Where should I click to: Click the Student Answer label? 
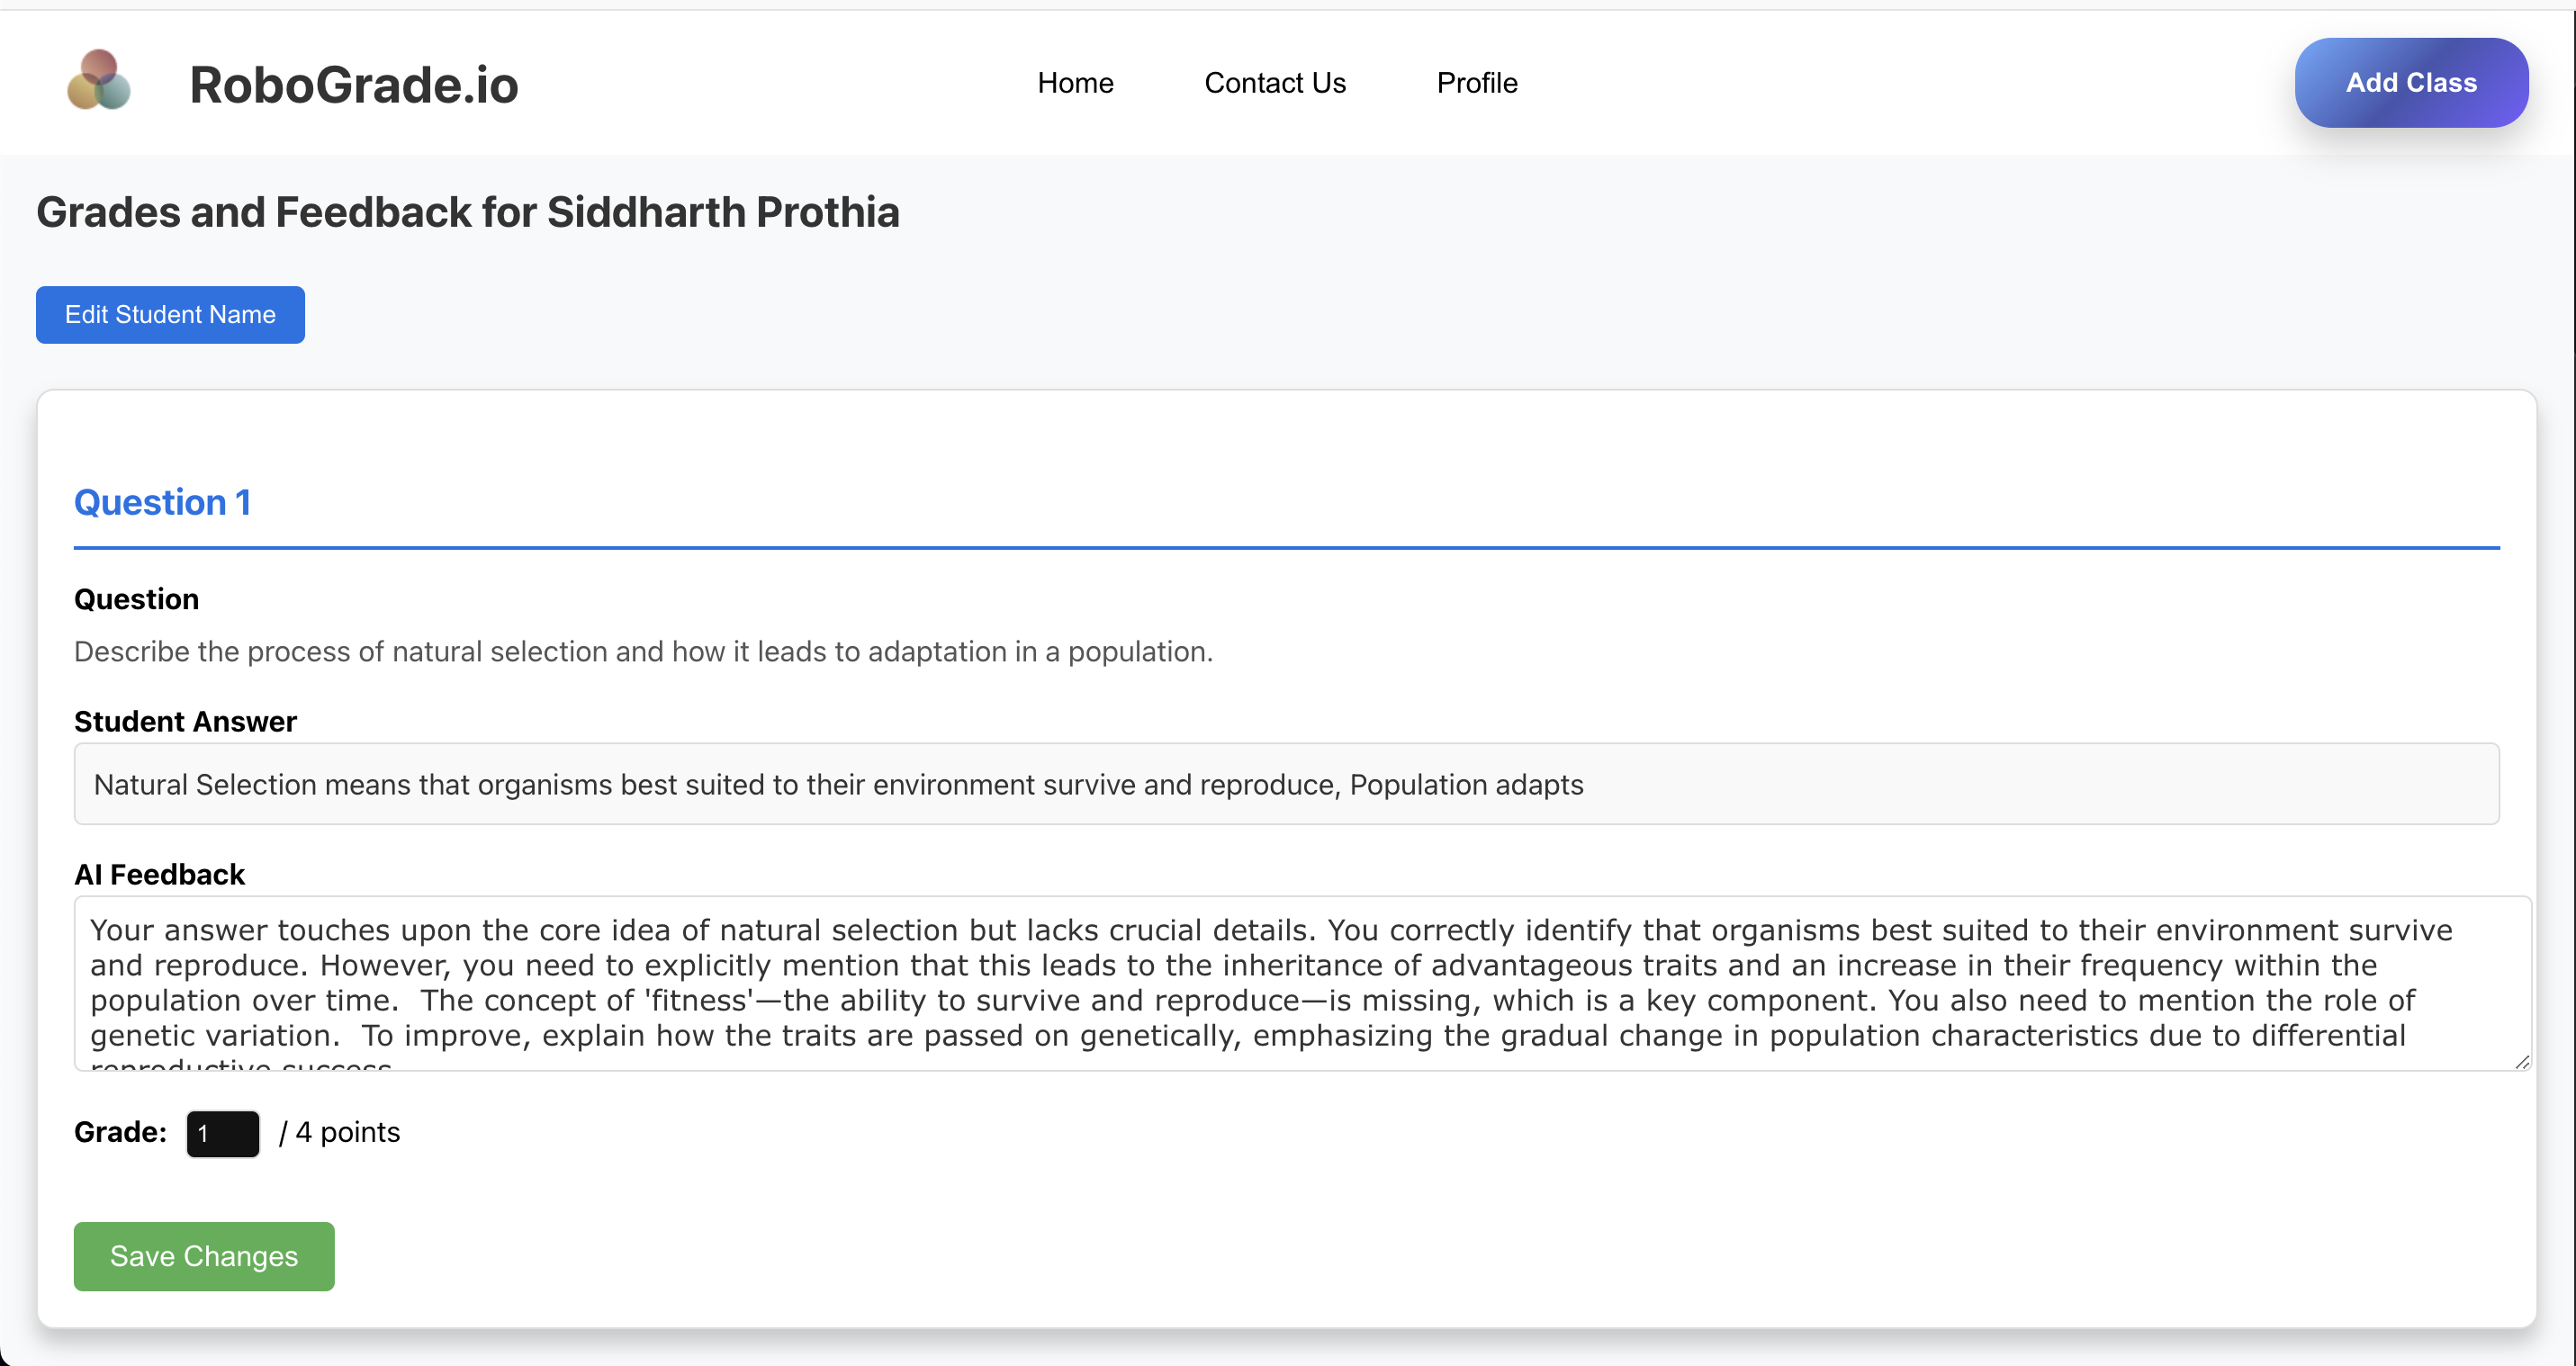tap(185, 722)
